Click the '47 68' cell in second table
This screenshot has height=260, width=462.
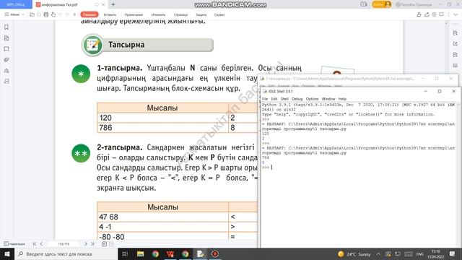pyautogui.click(x=162, y=217)
